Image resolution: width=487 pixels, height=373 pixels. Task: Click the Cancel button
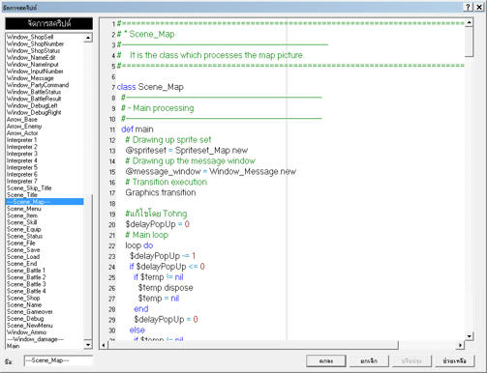pos(369,360)
